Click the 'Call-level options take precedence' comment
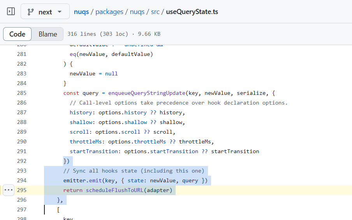The height and width of the screenshot is (220, 352). pyautogui.click(x=179, y=103)
